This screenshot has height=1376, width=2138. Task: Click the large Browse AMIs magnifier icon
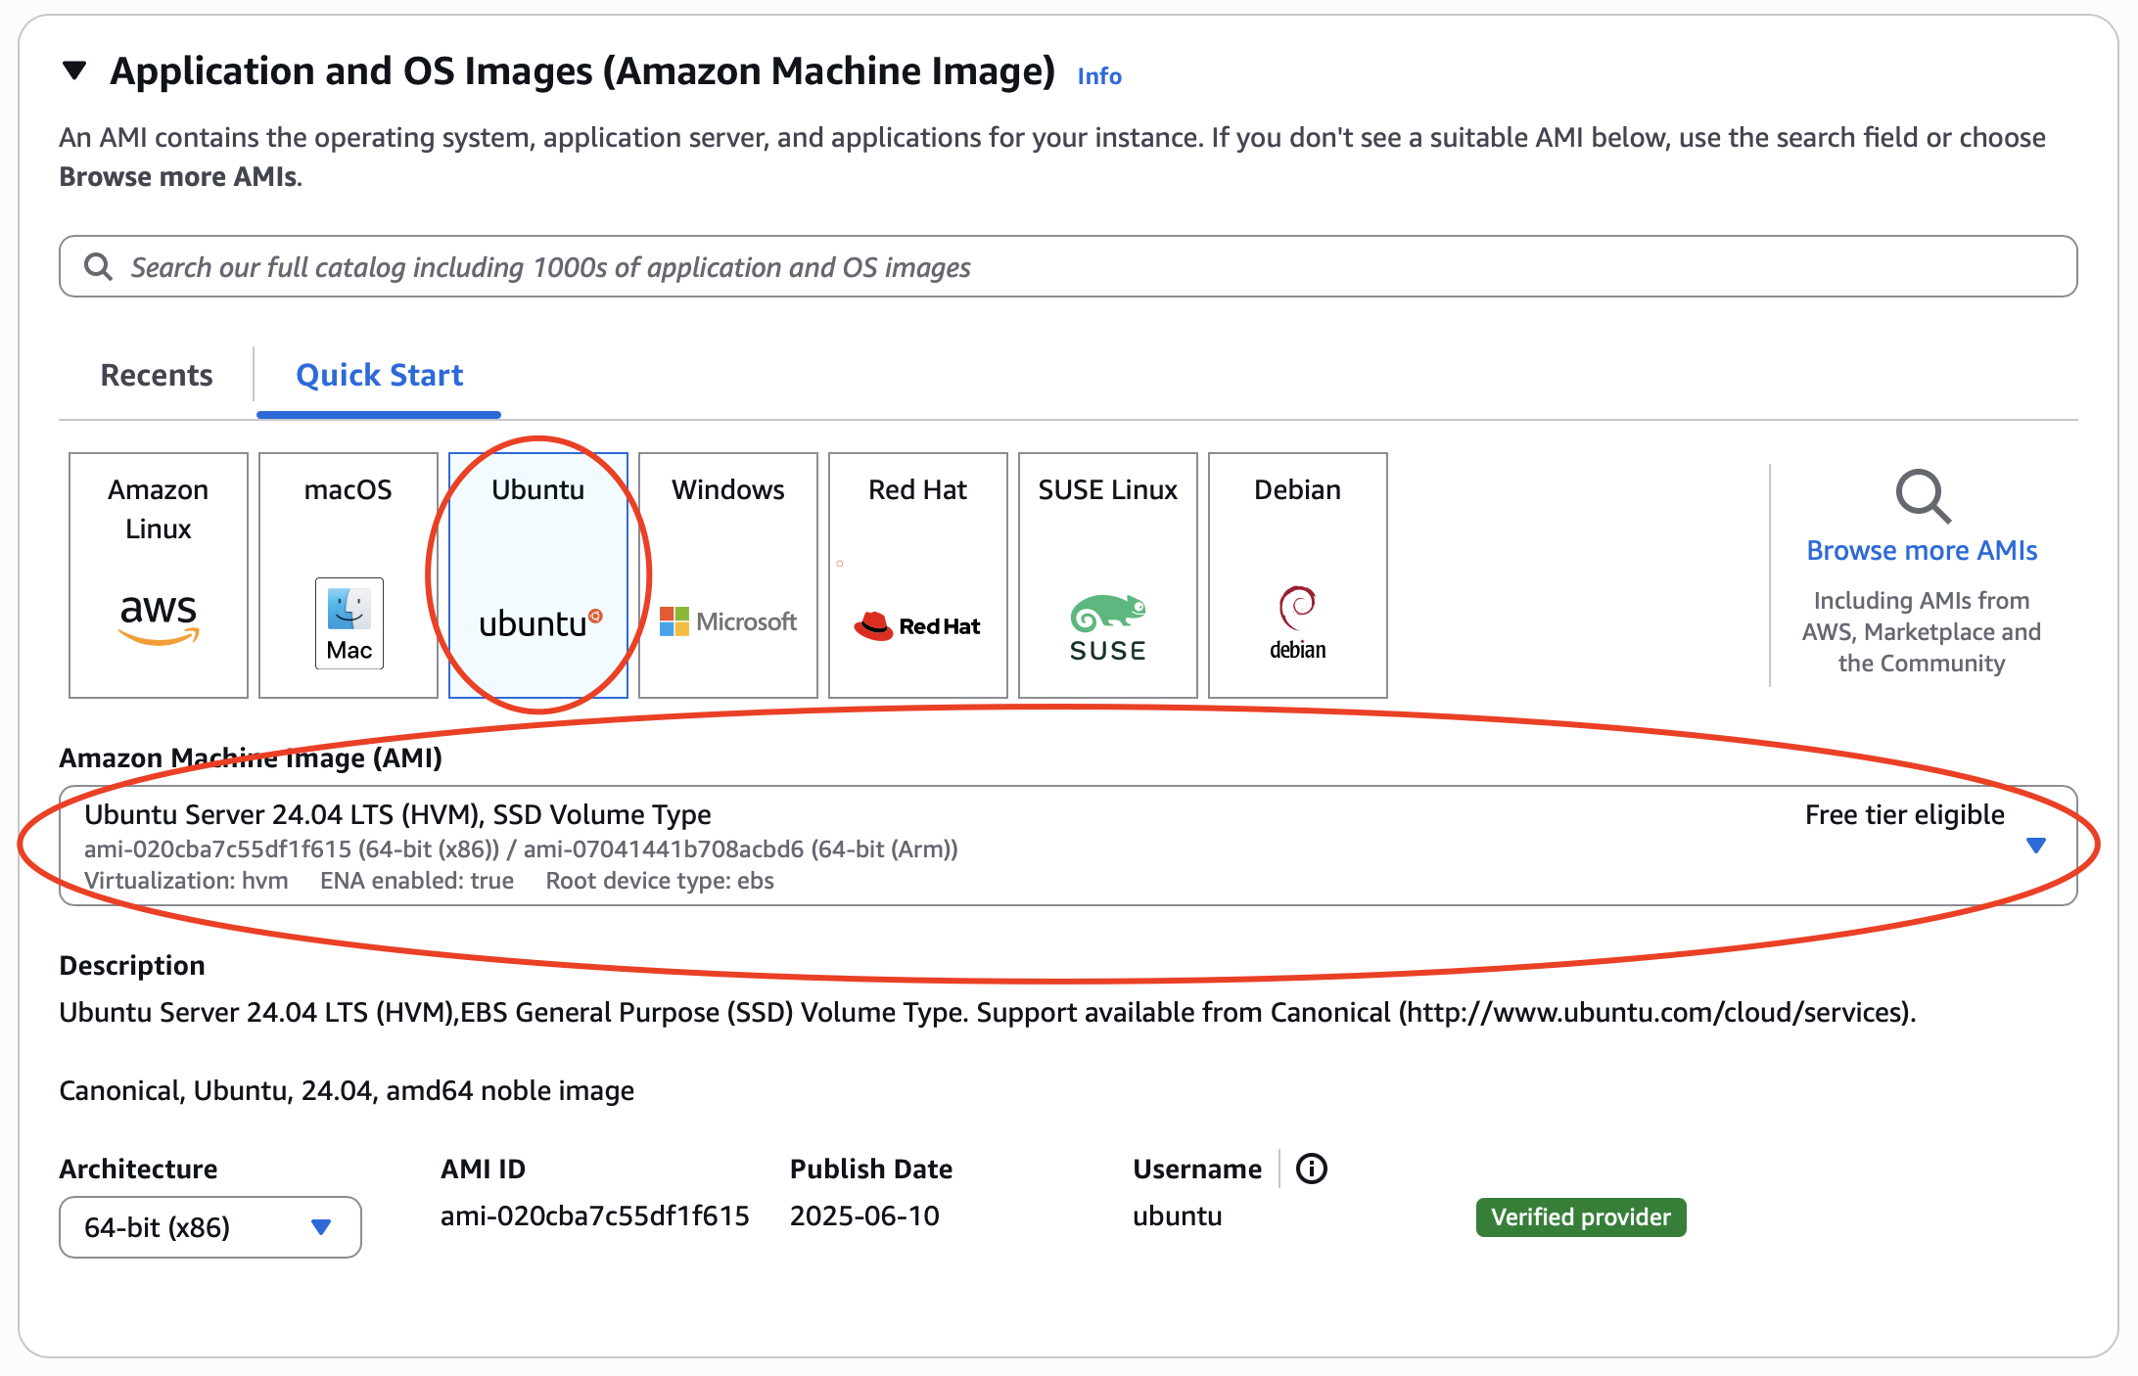click(x=1923, y=496)
